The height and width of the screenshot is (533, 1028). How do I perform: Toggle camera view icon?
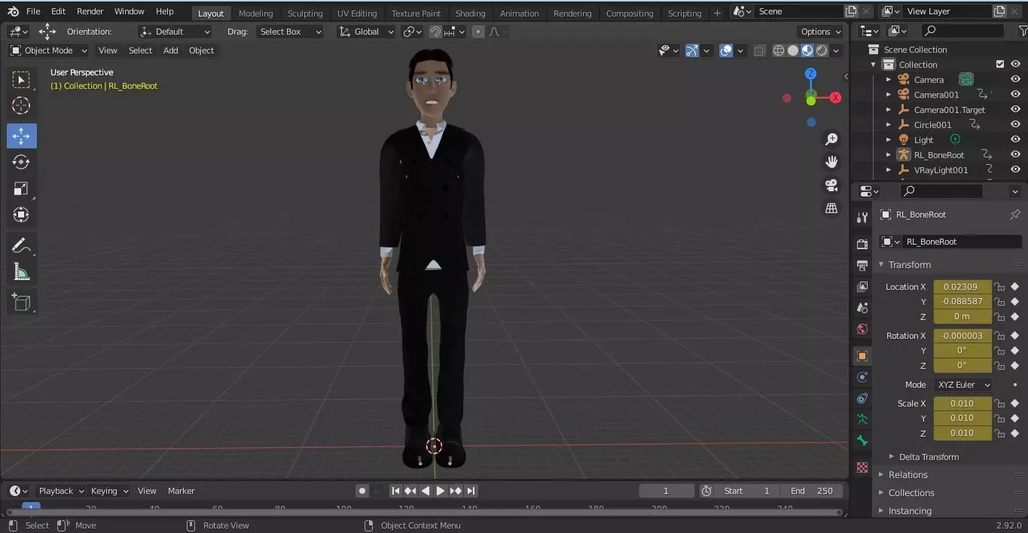click(x=831, y=185)
